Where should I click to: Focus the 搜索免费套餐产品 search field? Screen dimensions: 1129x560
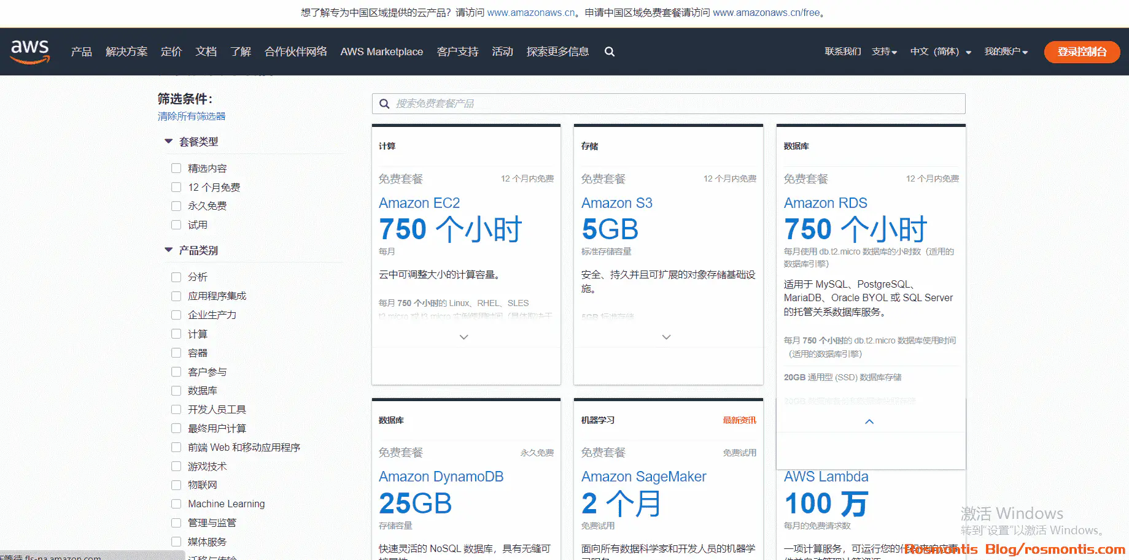click(669, 104)
